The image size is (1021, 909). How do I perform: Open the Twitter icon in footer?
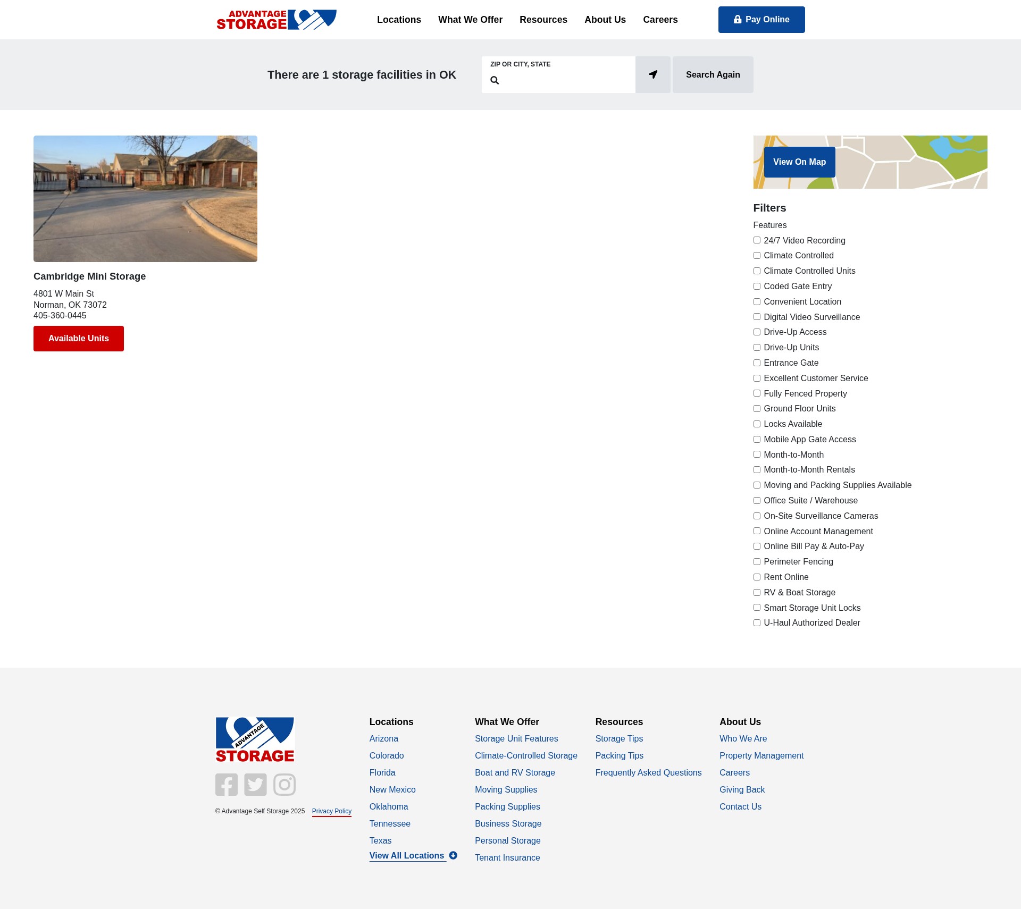(255, 785)
